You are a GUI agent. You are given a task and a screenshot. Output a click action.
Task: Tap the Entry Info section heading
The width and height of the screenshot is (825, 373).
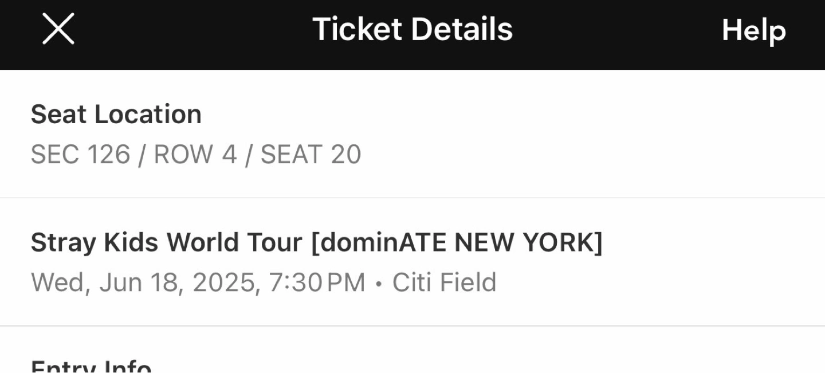tap(91, 367)
